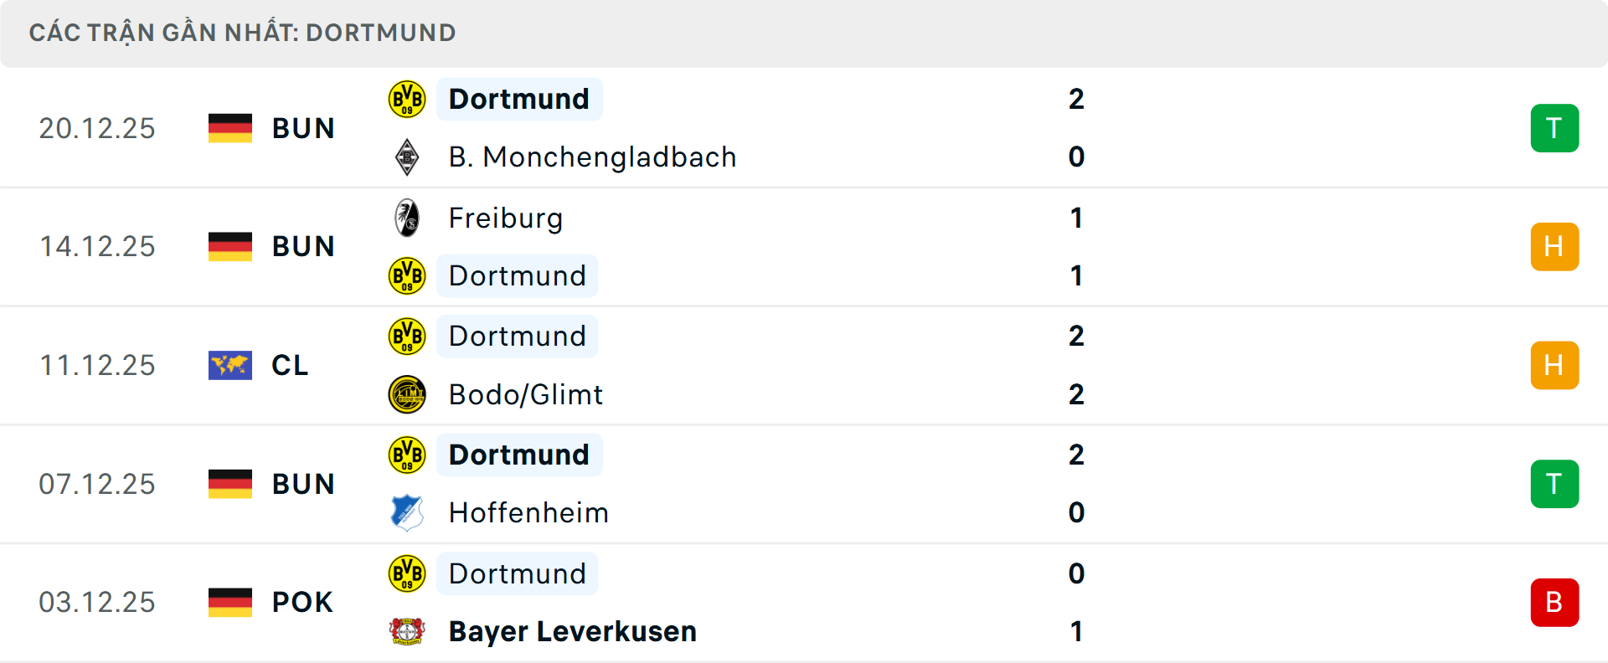This screenshot has height=663, width=1608.
Task: Select the Hoffenheim club badge
Action: pos(407,512)
